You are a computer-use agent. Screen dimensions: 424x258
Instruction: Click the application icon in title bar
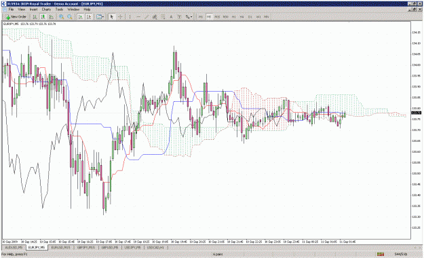pyautogui.click(x=3, y=4)
